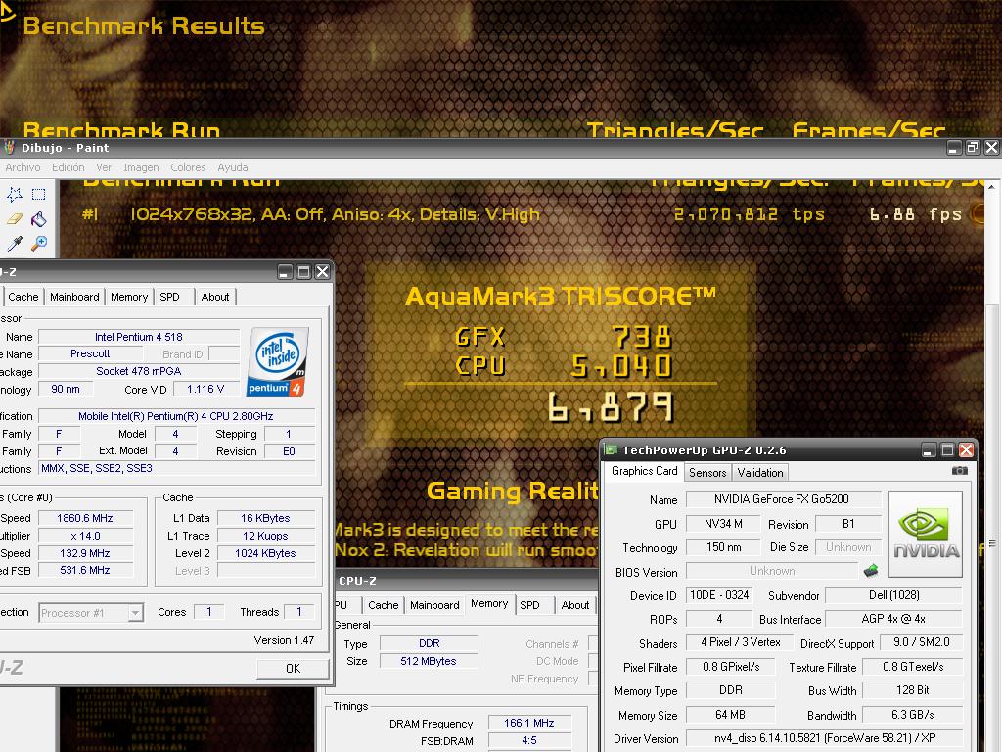This screenshot has height=752, width=1002.
Task: Click the Intel Pentium 4 518 name field
Action: pyautogui.click(x=139, y=337)
